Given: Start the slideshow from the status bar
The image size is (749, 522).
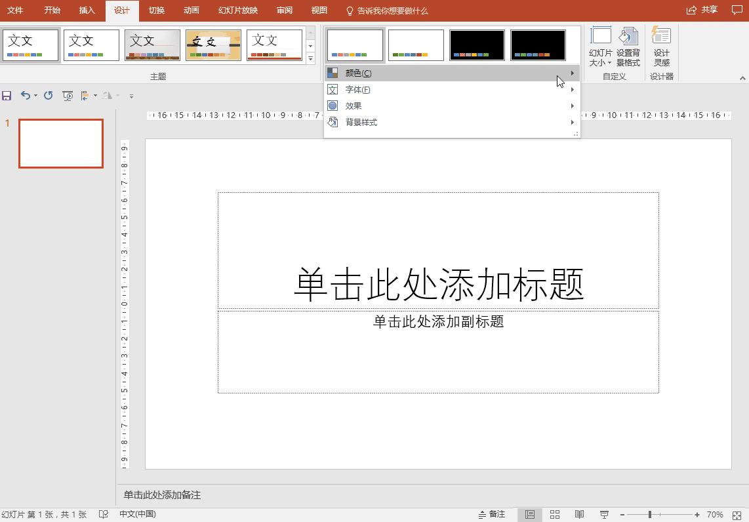Looking at the screenshot, I should coord(603,514).
